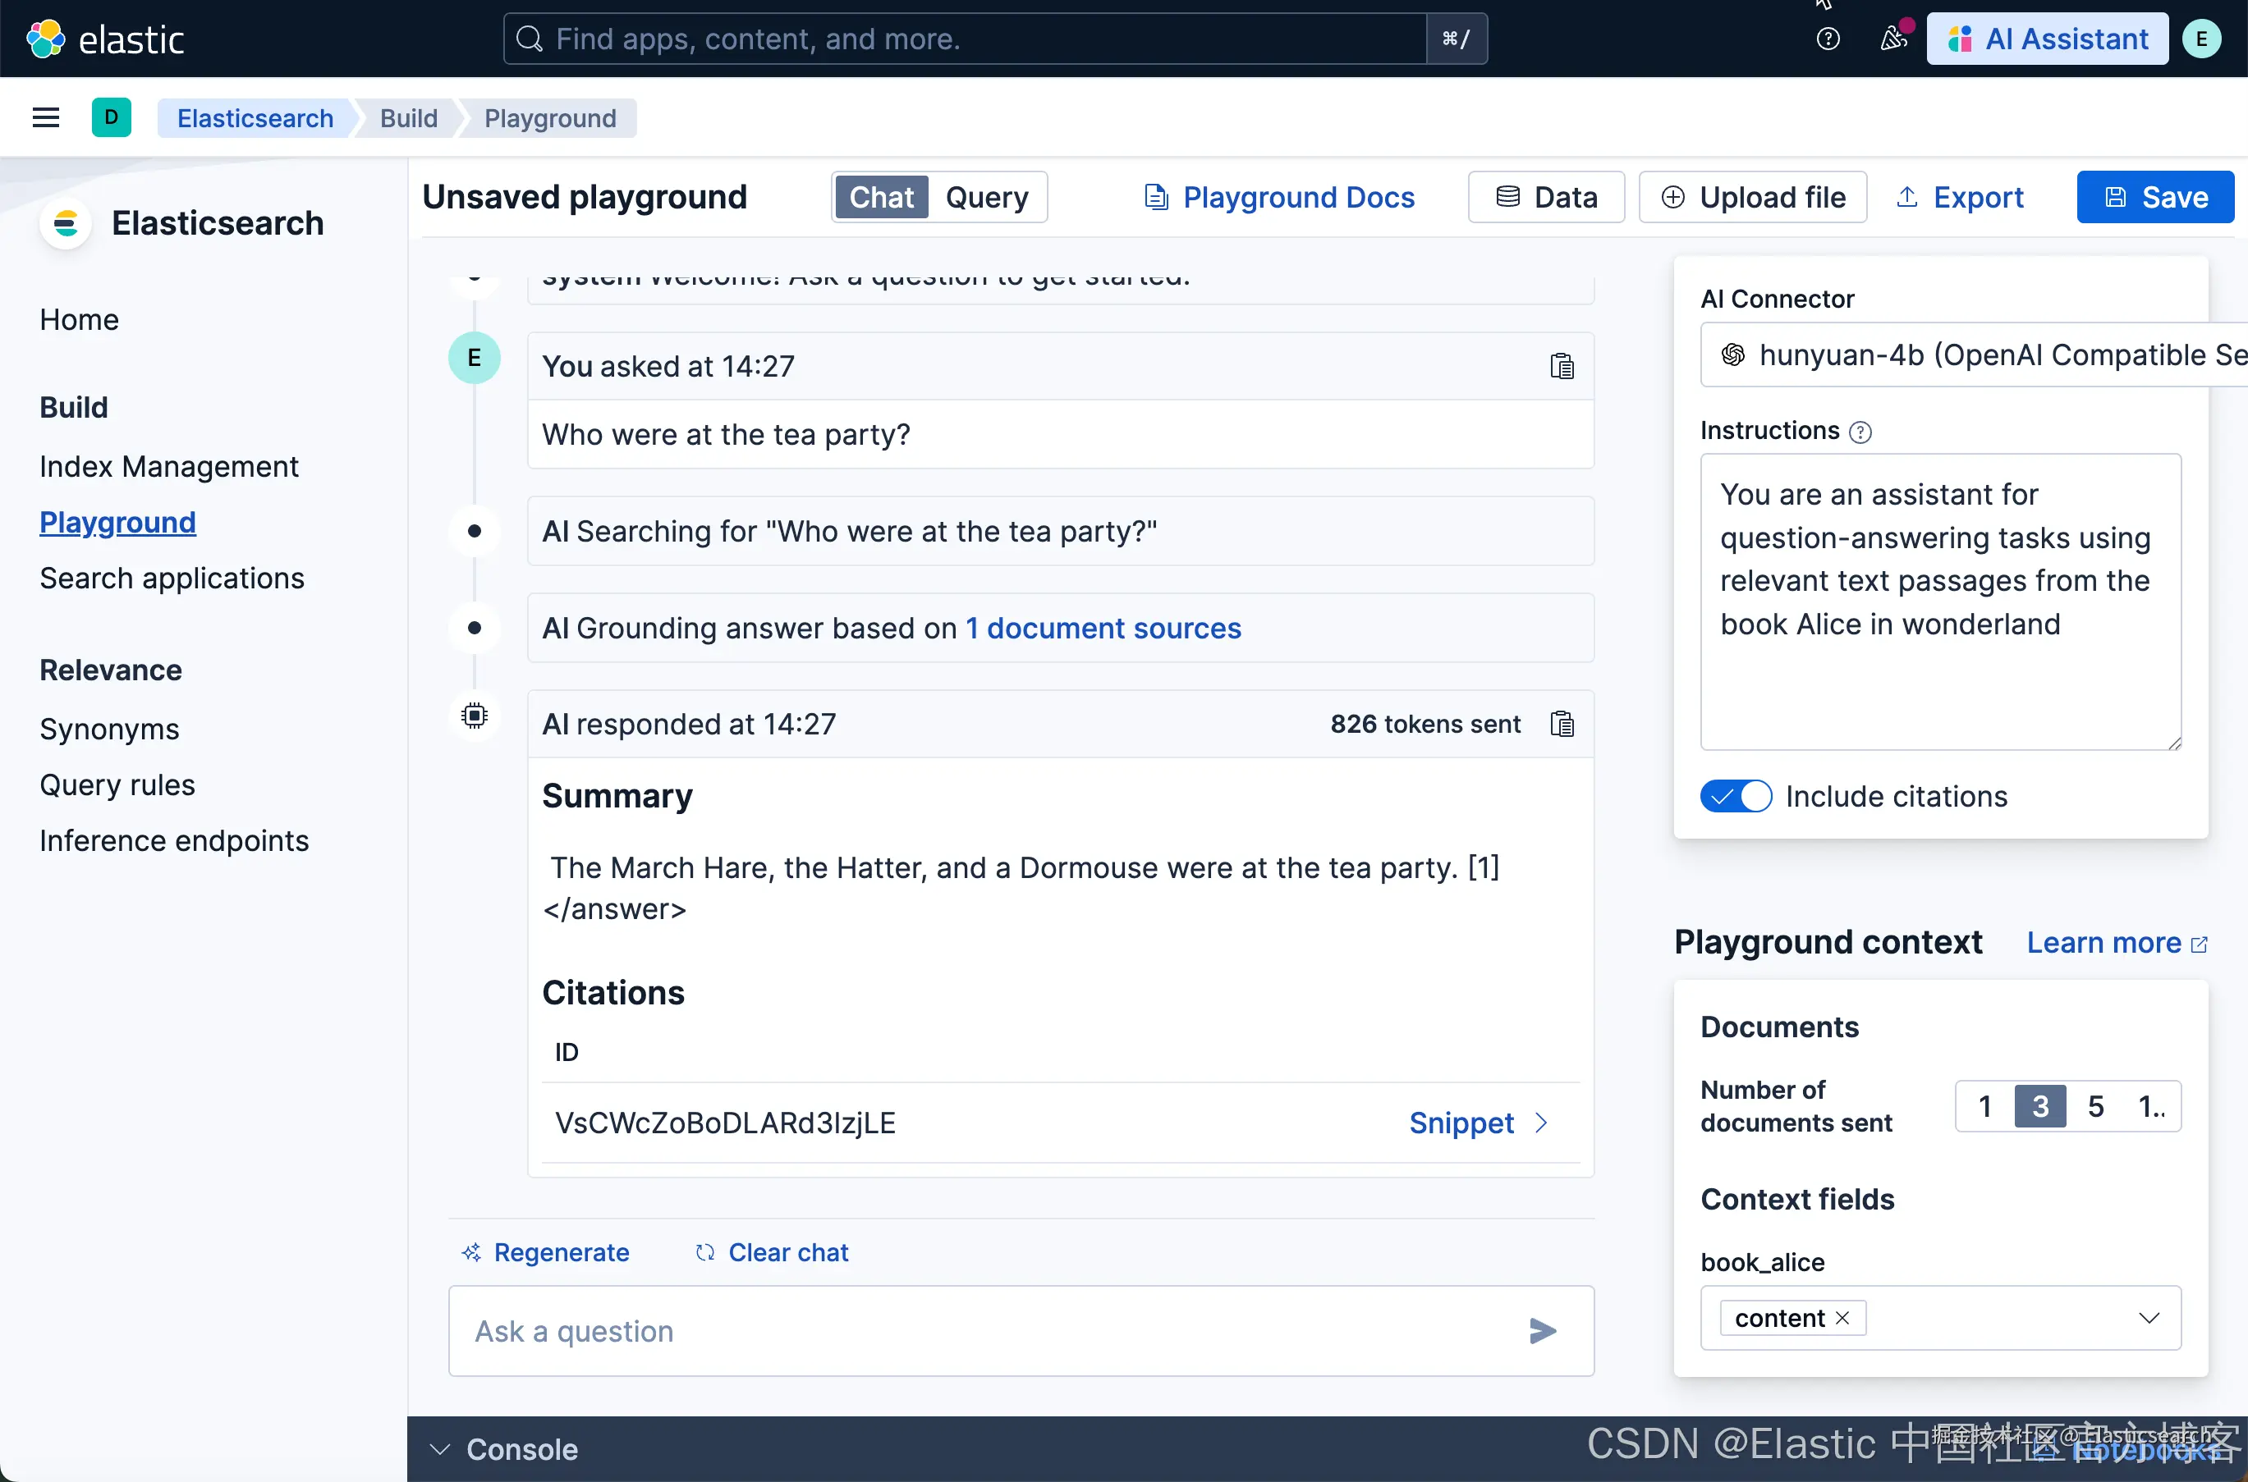Switch to the Query tab
This screenshot has width=2248, height=1482.
click(x=986, y=197)
